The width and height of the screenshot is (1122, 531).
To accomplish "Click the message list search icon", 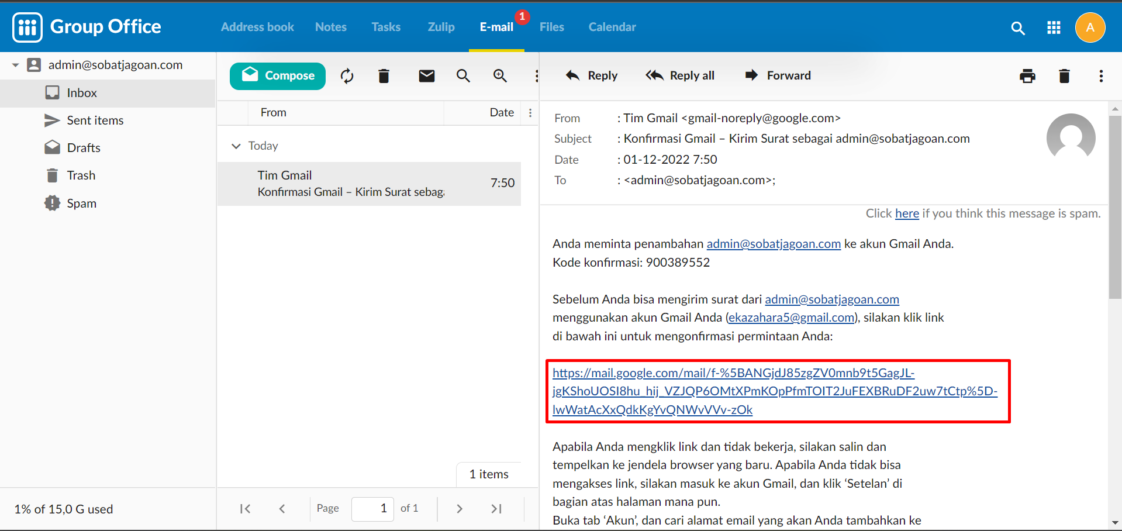I will tap(463, 76).
